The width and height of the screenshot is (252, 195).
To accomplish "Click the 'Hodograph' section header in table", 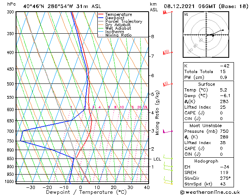I will coord(206,161).
